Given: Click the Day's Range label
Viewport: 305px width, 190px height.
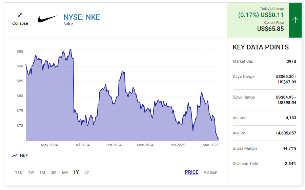Looking at the screenshot, I should click(244, 77).
